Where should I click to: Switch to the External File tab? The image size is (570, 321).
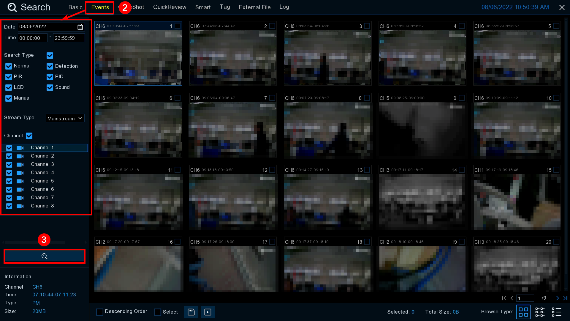[x=254, y=7]
